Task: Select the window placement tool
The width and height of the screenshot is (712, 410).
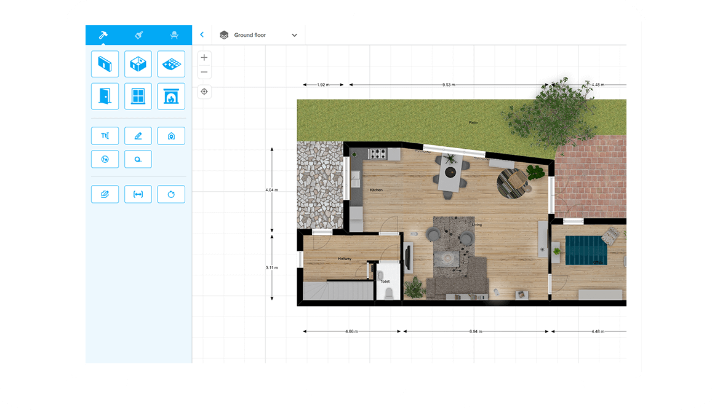Action: click(x=138, y=97)
